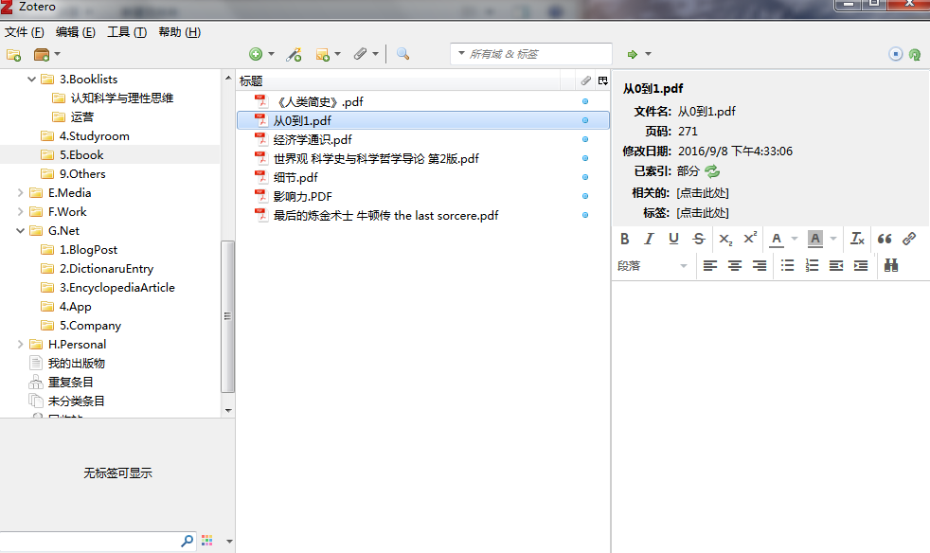Screen dimensions: 930x553
Task: Open the New Note dropdown arrow
Action: pos(337,54)
